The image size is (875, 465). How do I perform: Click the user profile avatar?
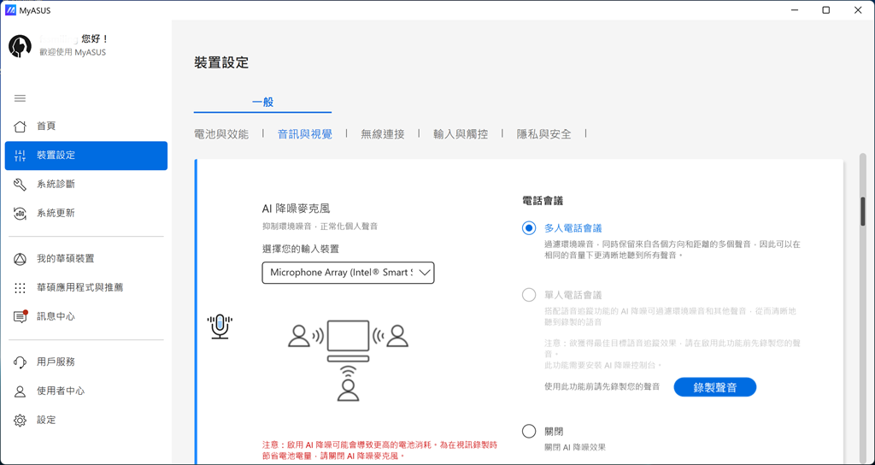tap(21, 46)
